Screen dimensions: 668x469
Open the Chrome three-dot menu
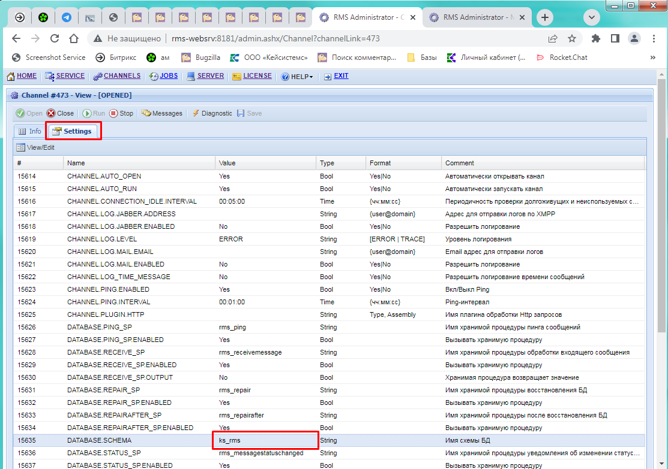point(654,39)
